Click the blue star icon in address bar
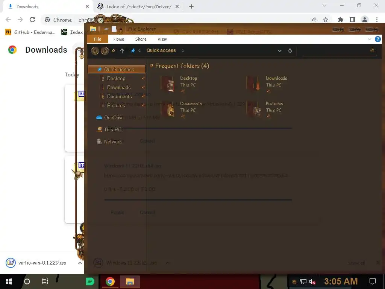Viewport: 385px width, 289px height. tap(133, 50)
